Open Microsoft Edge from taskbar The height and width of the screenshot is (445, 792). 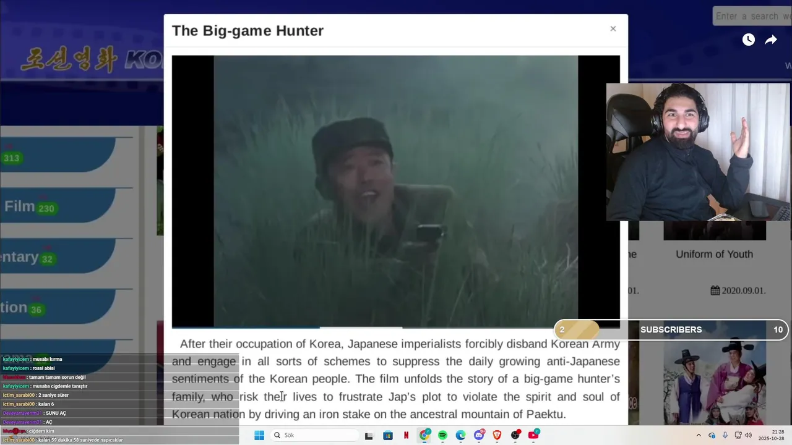(x=460, y=435)
